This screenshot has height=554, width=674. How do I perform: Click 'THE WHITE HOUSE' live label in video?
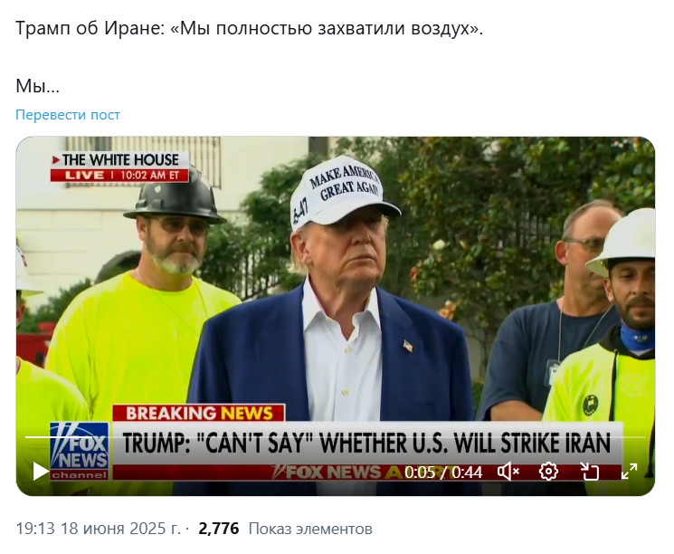[120, 160]
